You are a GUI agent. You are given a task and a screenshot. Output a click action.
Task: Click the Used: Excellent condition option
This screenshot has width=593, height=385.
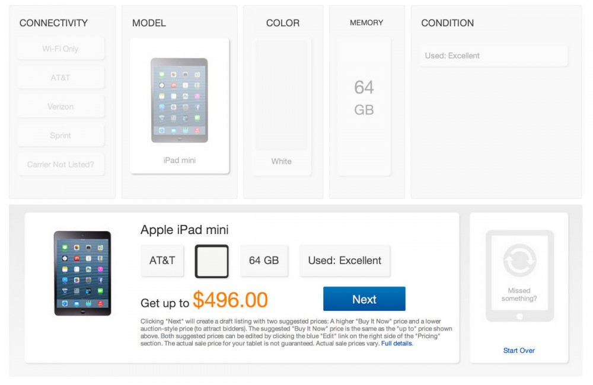click(x=492, y=55)
